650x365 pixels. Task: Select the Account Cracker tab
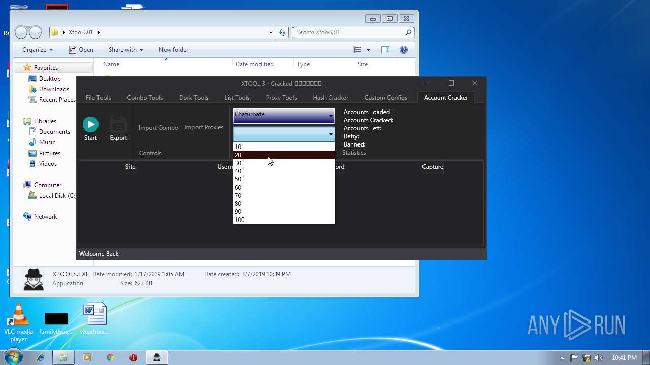point(446,98)
